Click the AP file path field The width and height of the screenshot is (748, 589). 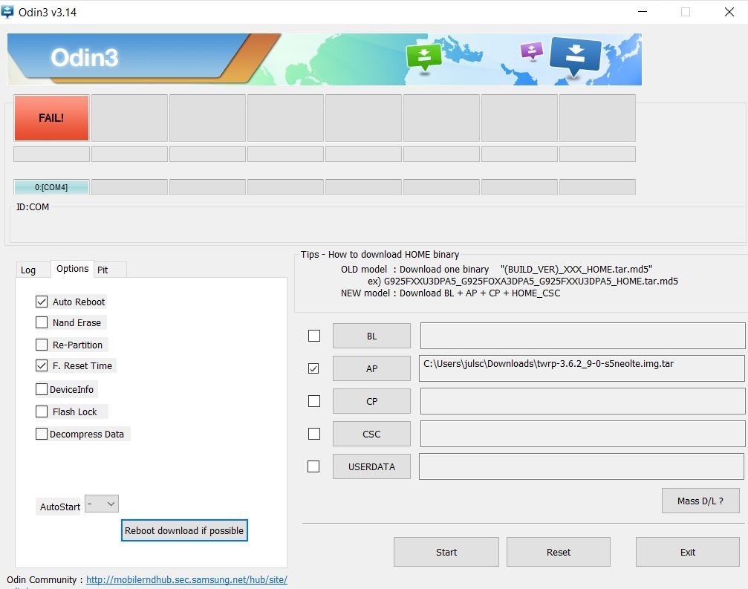pyautogui.click(x=582, y=368)
